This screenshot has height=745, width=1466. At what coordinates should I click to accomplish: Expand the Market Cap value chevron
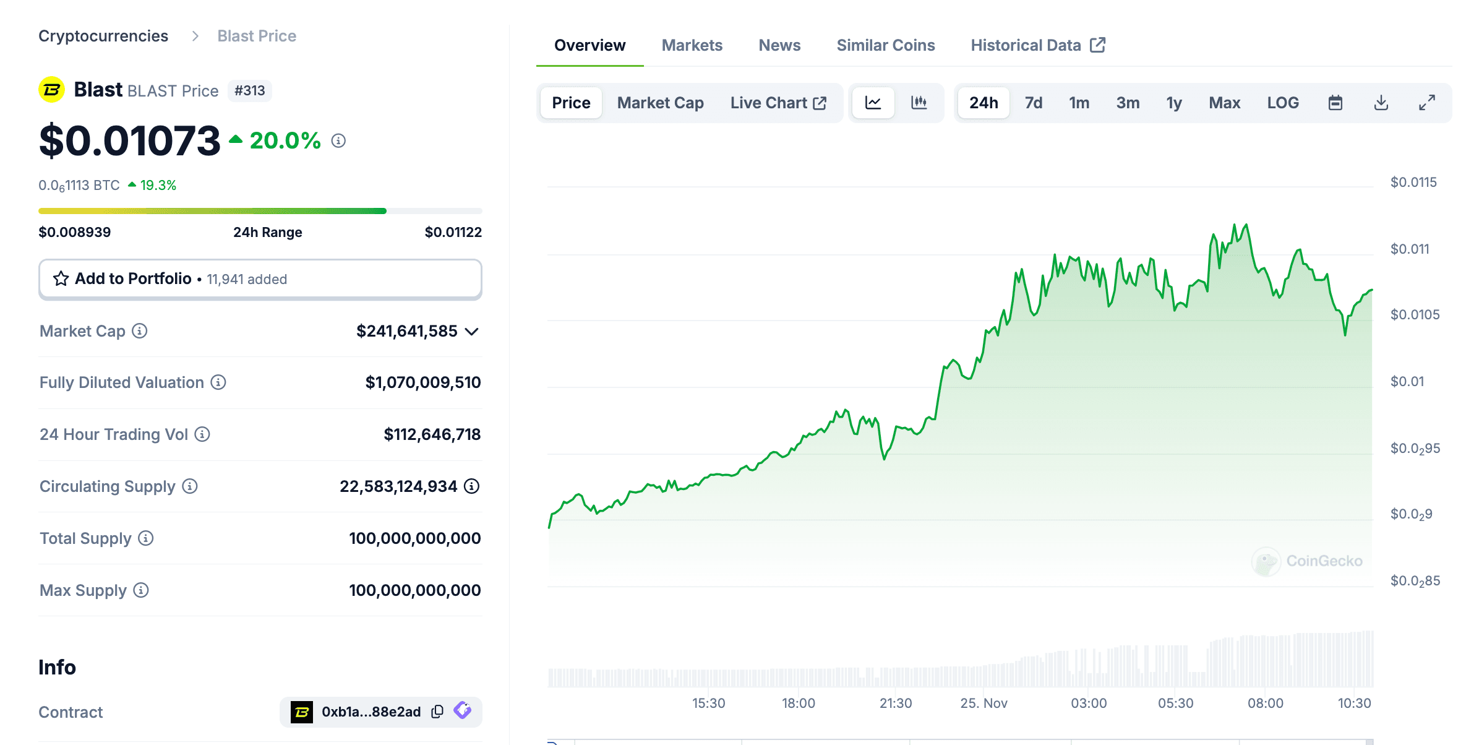[472, 332]
